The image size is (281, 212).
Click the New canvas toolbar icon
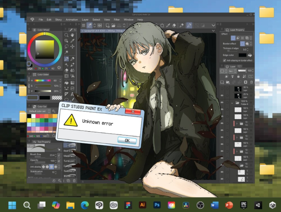[108, 25]
